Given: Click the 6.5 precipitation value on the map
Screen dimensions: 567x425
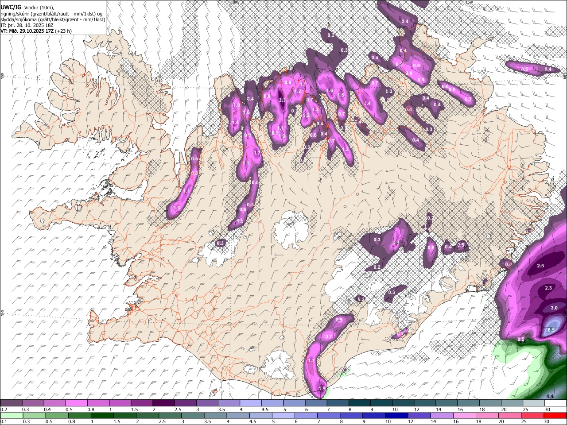Looking at the screenshot, I should coord(551,330).
